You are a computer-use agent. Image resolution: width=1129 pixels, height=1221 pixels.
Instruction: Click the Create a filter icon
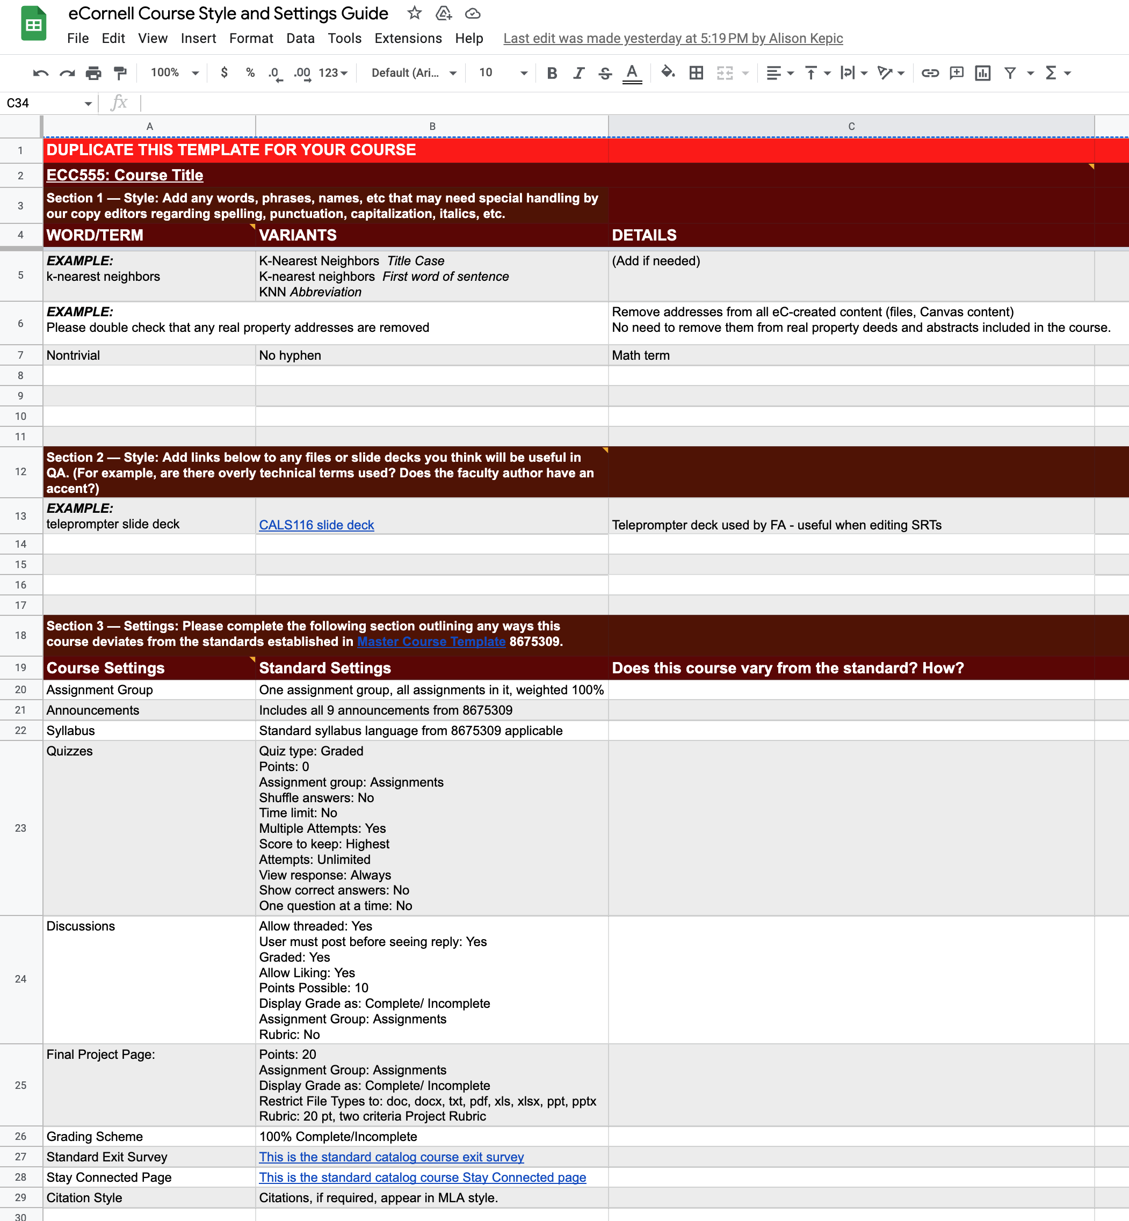[x=1010, y=74]
